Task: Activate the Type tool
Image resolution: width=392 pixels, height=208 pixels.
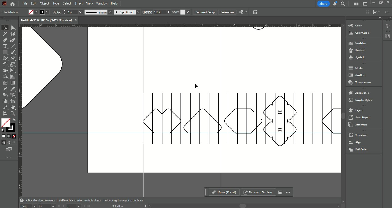Action: point(5,46)
